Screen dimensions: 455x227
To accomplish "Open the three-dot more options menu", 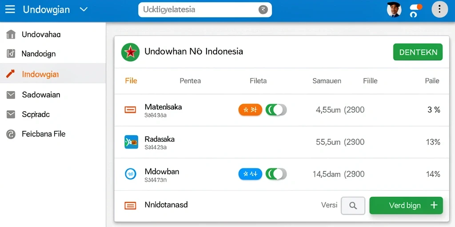I will (x=439, y=9).
